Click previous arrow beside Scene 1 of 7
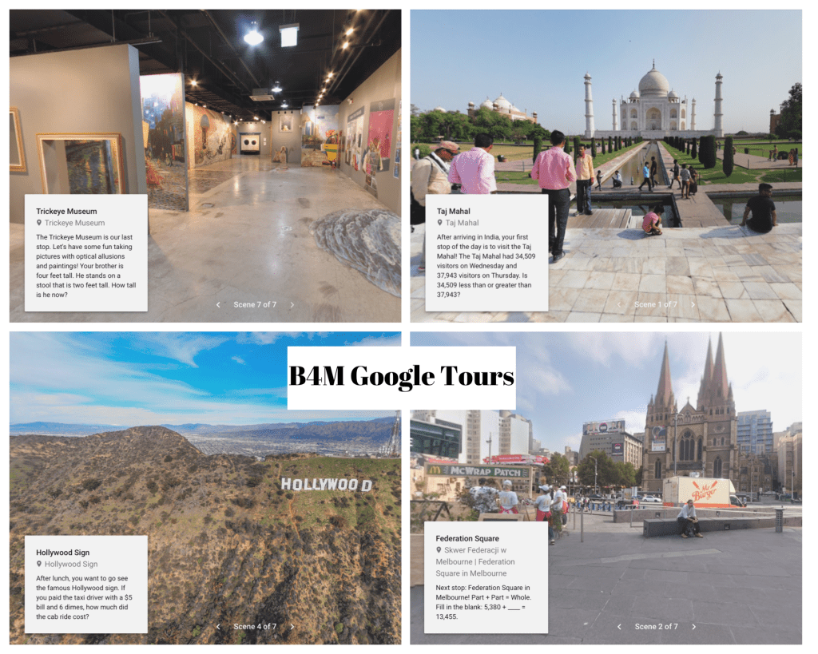818x654 pixels. (619, 304)
